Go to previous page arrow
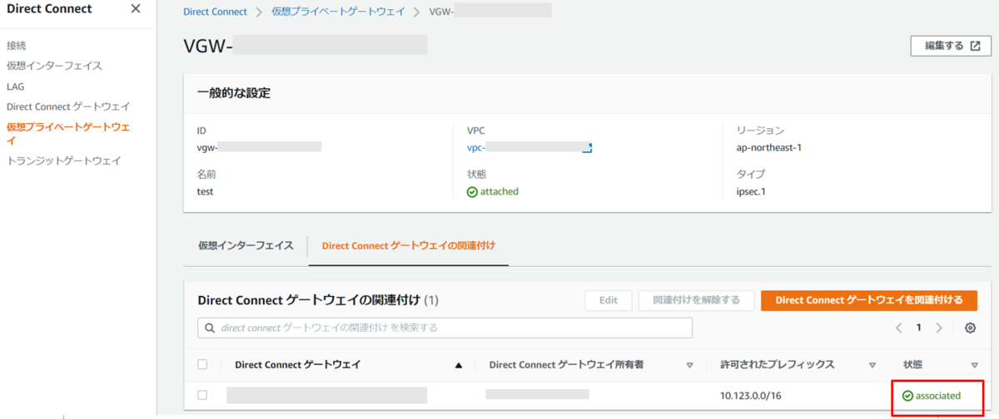The image size is (999, 419). 899,328
